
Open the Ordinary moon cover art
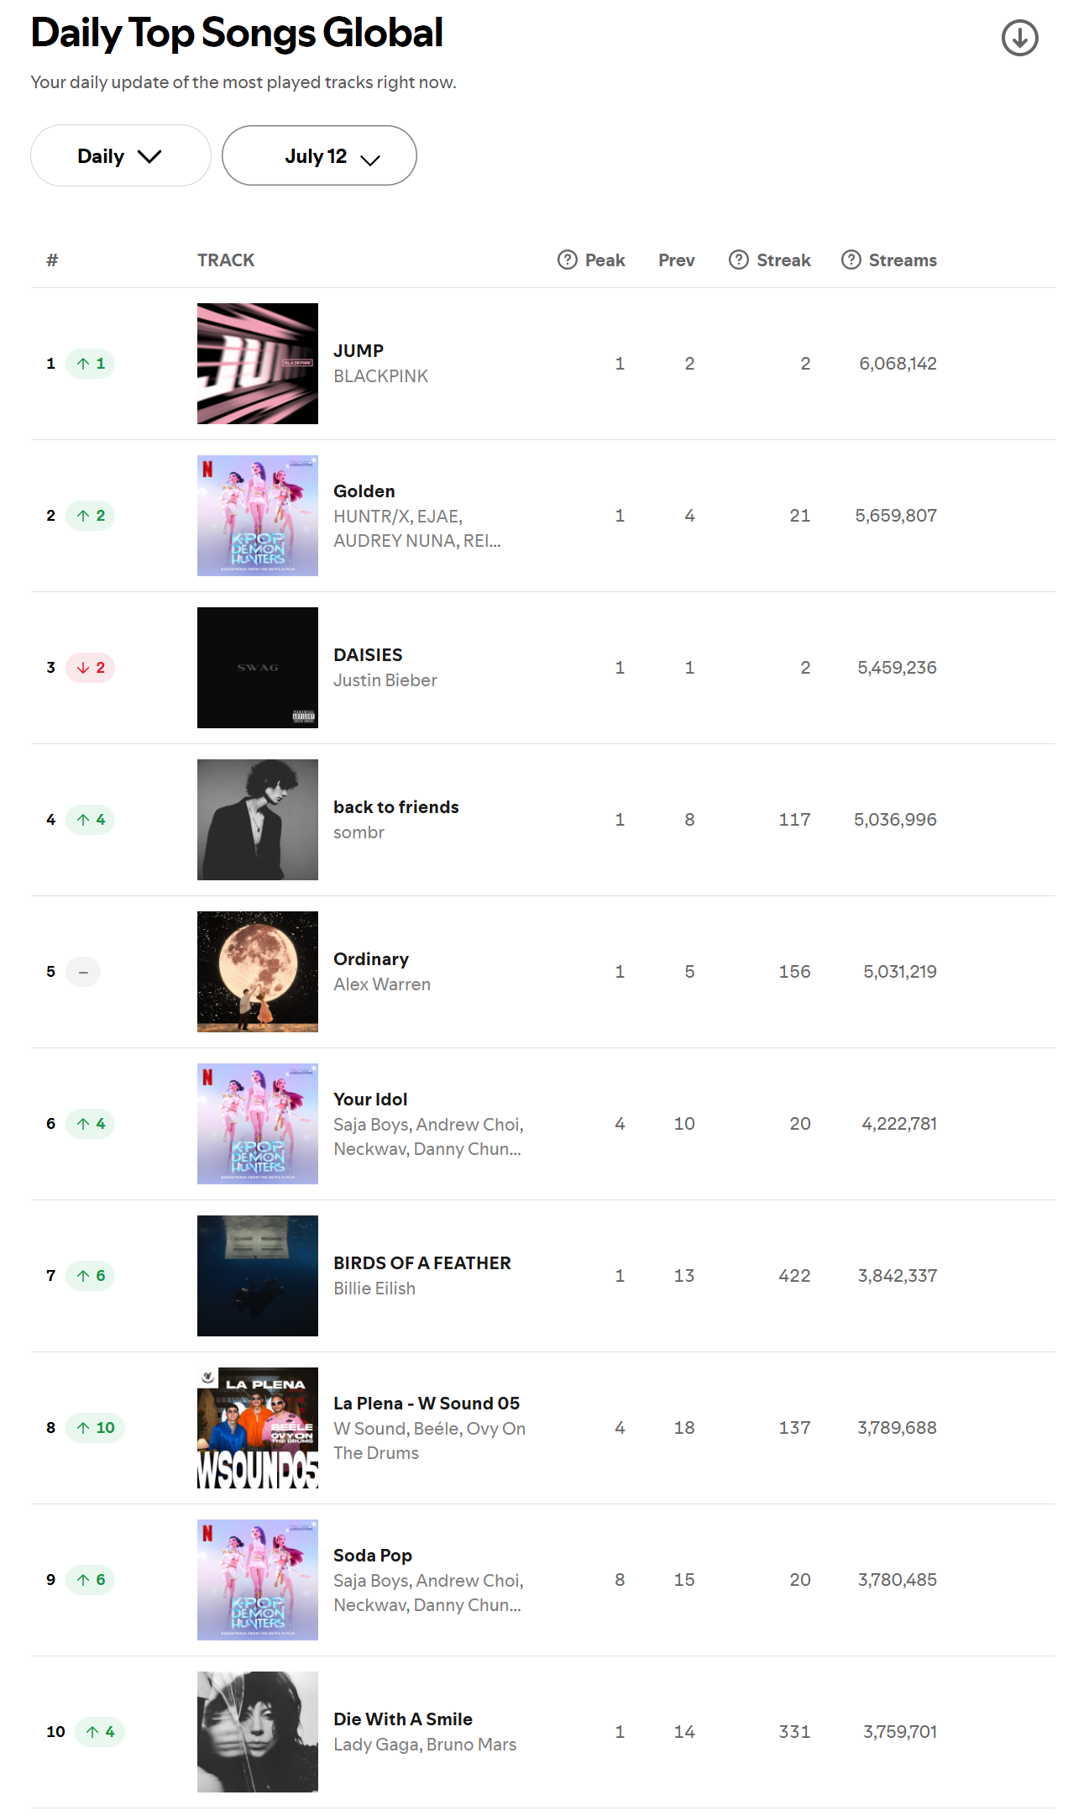click(x=258, y=972)
